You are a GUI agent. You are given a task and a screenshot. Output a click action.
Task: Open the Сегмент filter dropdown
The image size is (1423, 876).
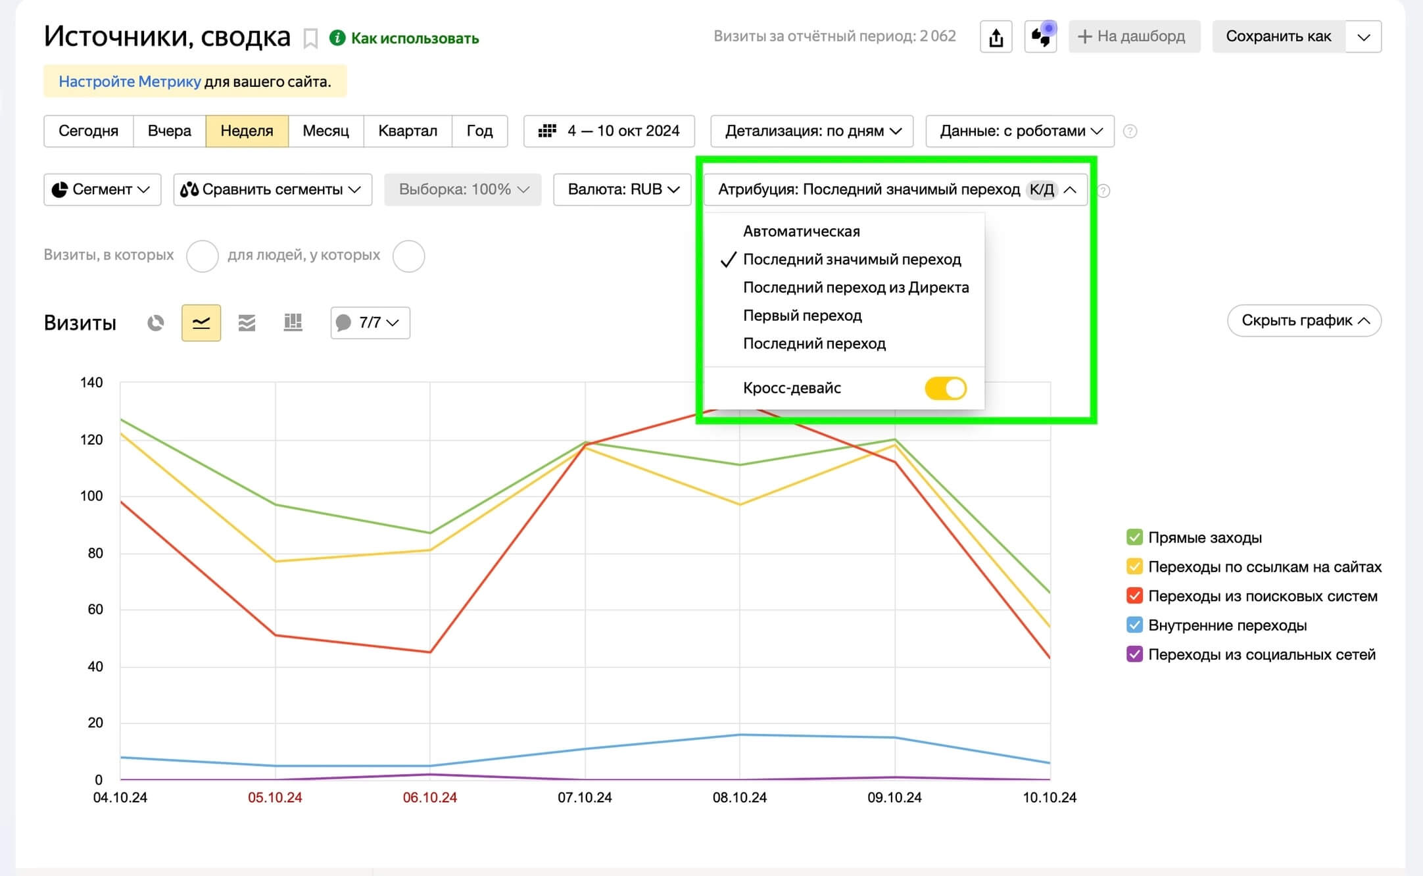101,191
